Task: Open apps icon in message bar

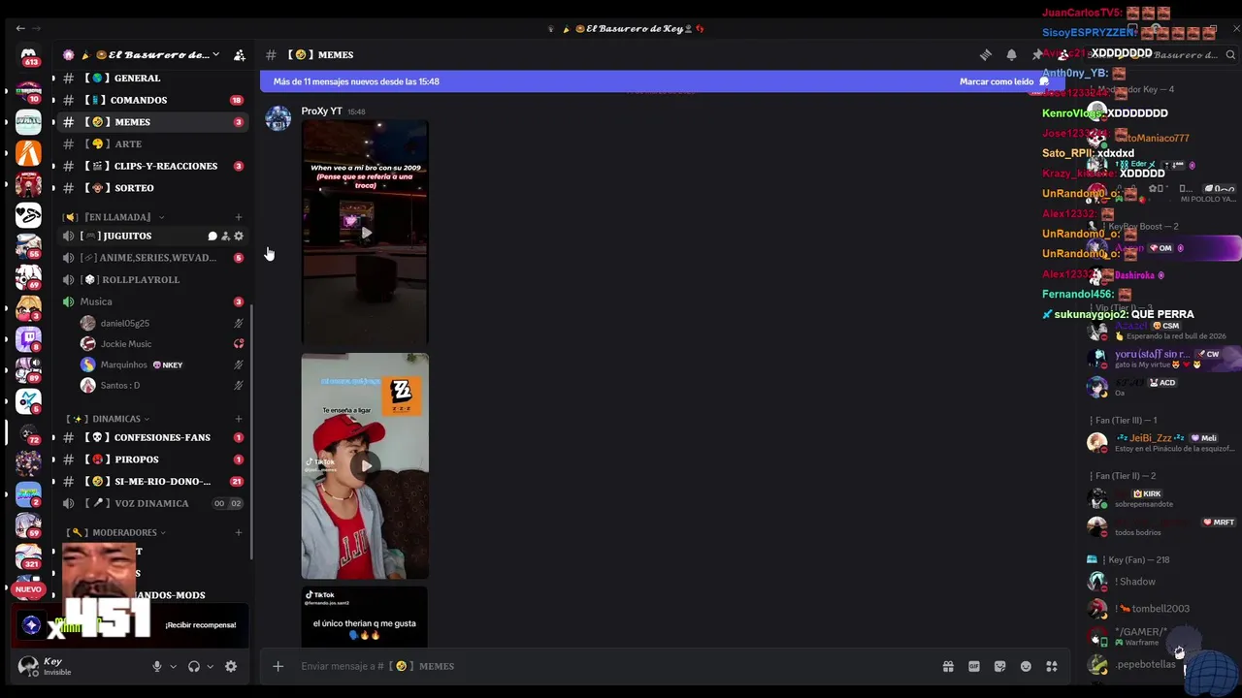Action: pos(1051,666)
